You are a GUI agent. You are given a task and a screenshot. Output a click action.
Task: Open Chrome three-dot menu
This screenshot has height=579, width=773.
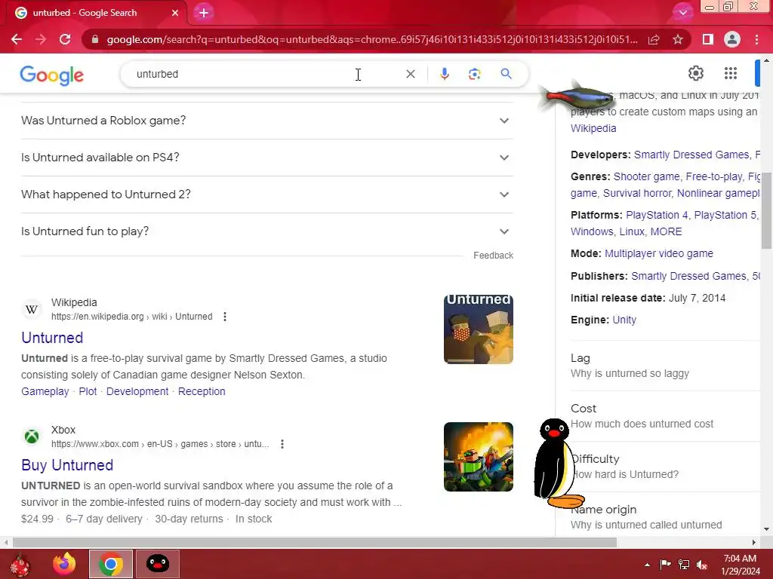click(756, 39)
